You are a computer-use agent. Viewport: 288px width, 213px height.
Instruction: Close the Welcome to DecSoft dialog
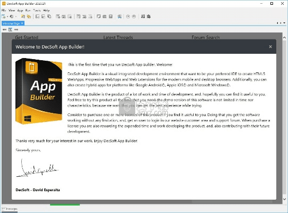coord(270,47)
